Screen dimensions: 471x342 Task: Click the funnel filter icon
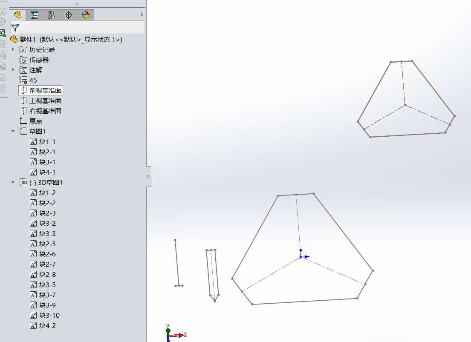click(15, 28)
